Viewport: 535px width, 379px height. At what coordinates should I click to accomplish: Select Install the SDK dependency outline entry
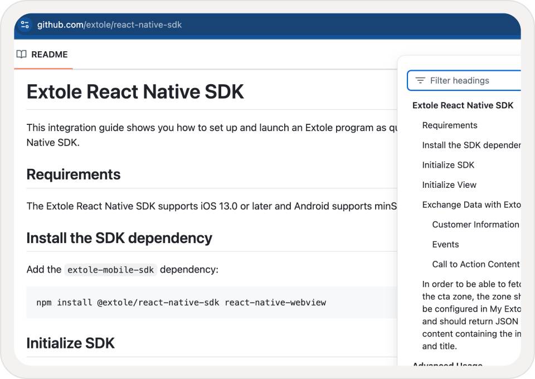click(471, 145)
